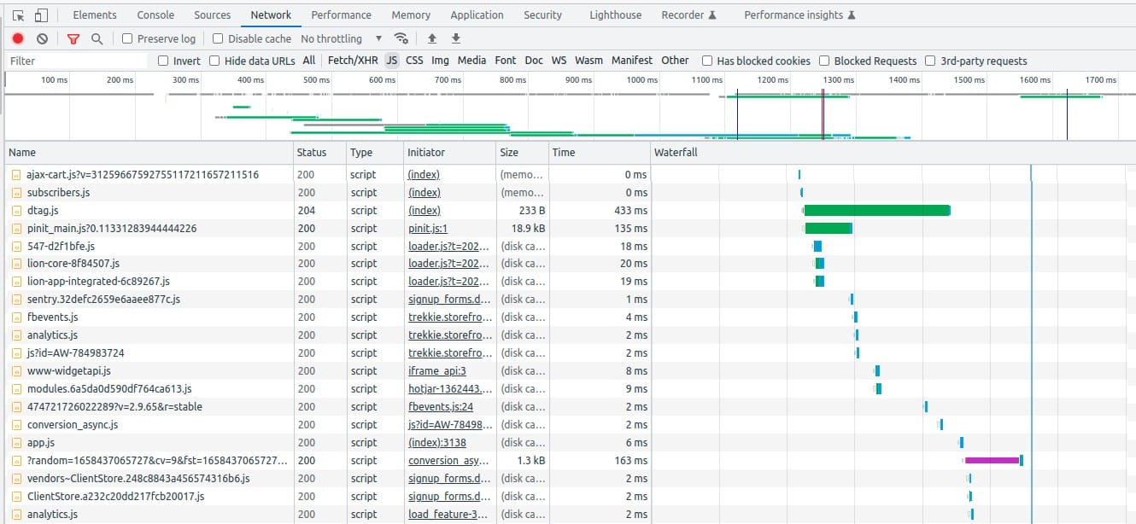Select the JS type filter
This screenshot has width=1136, height=524.
pos(392,61)
